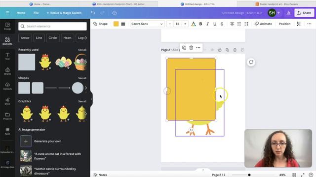Viewport: 316px width, 177px height.
Task: Open border style lines icon
Action: point(123,24)
